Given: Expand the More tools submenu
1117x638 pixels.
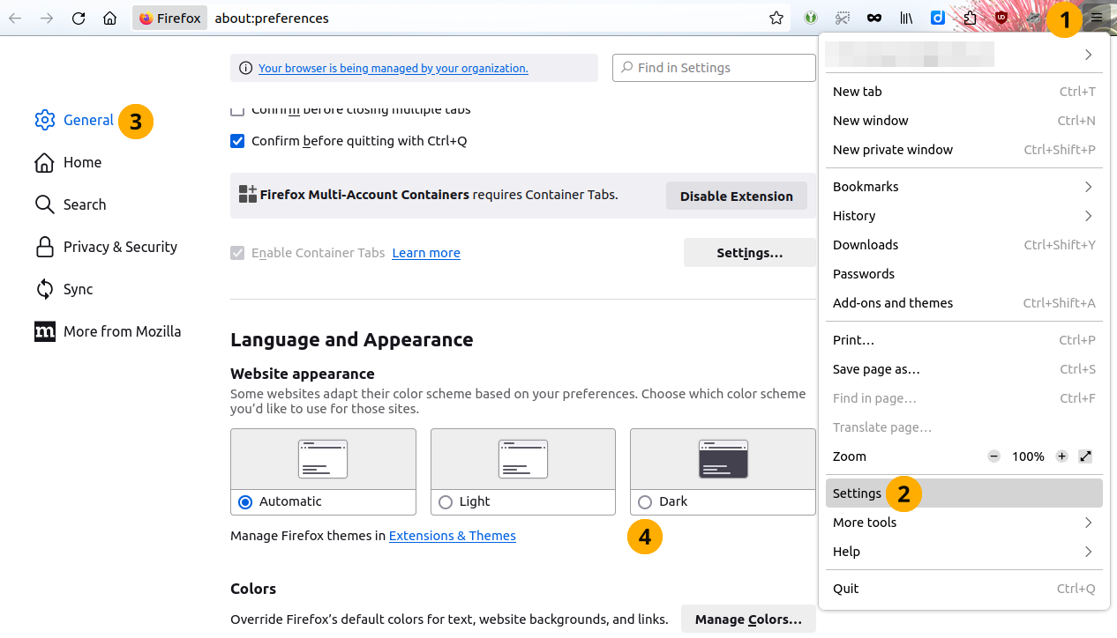Looking at the screenshot, I should [963, 523].
